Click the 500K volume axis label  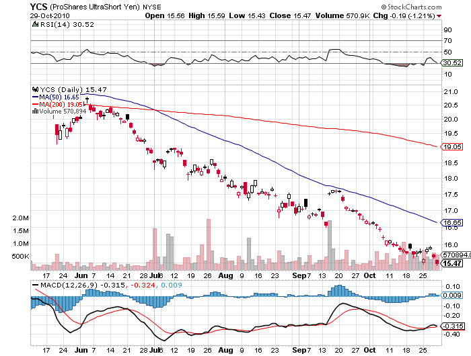tap(20, 256)
